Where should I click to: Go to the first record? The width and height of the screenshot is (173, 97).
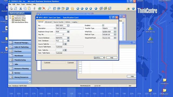(x=78, y=8)
